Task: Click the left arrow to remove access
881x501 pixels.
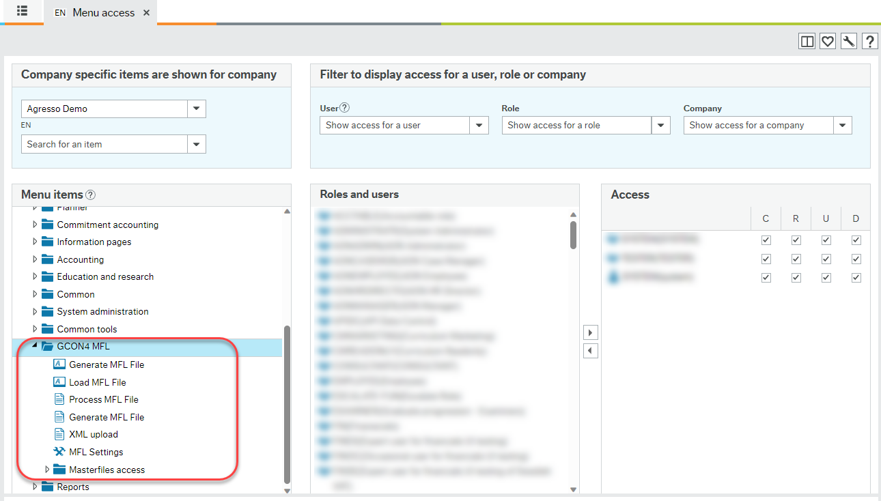Action: pyautogui.click(x=591, y=351)
